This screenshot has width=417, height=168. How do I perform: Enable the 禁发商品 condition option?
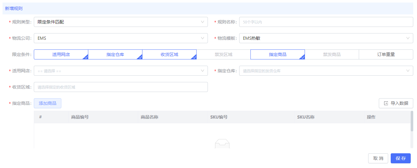tap(332, 54)
